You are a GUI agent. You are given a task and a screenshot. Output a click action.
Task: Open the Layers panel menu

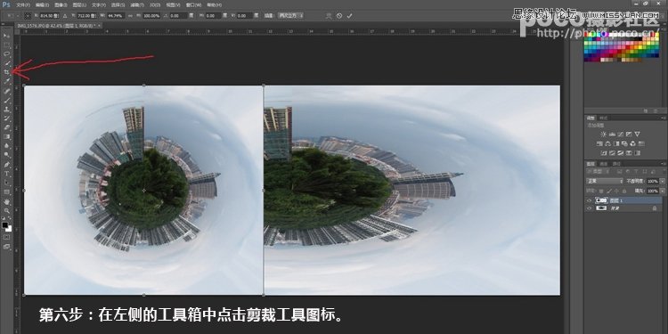(x=663, y=164)
